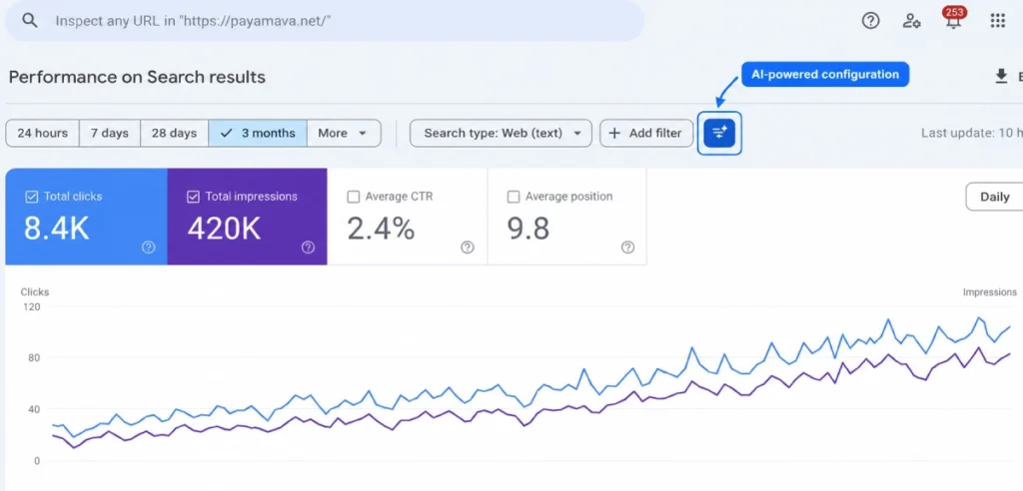Open the notifications bell showing 253
The width and height of the screenshot is (1023, 491).
tap(954, 19)
